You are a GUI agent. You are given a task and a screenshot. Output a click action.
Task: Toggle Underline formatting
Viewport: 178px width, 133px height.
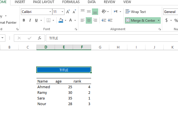36,20
